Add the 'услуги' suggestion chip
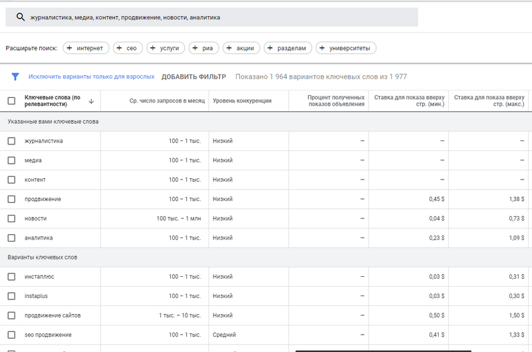Viewport: 532px width, 352px height. tap(164, 48)
